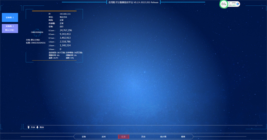The height and width of the screenshot is (140, 267).
Task: Click the descending sort down-arrow icon
Action: click(37, 127)
